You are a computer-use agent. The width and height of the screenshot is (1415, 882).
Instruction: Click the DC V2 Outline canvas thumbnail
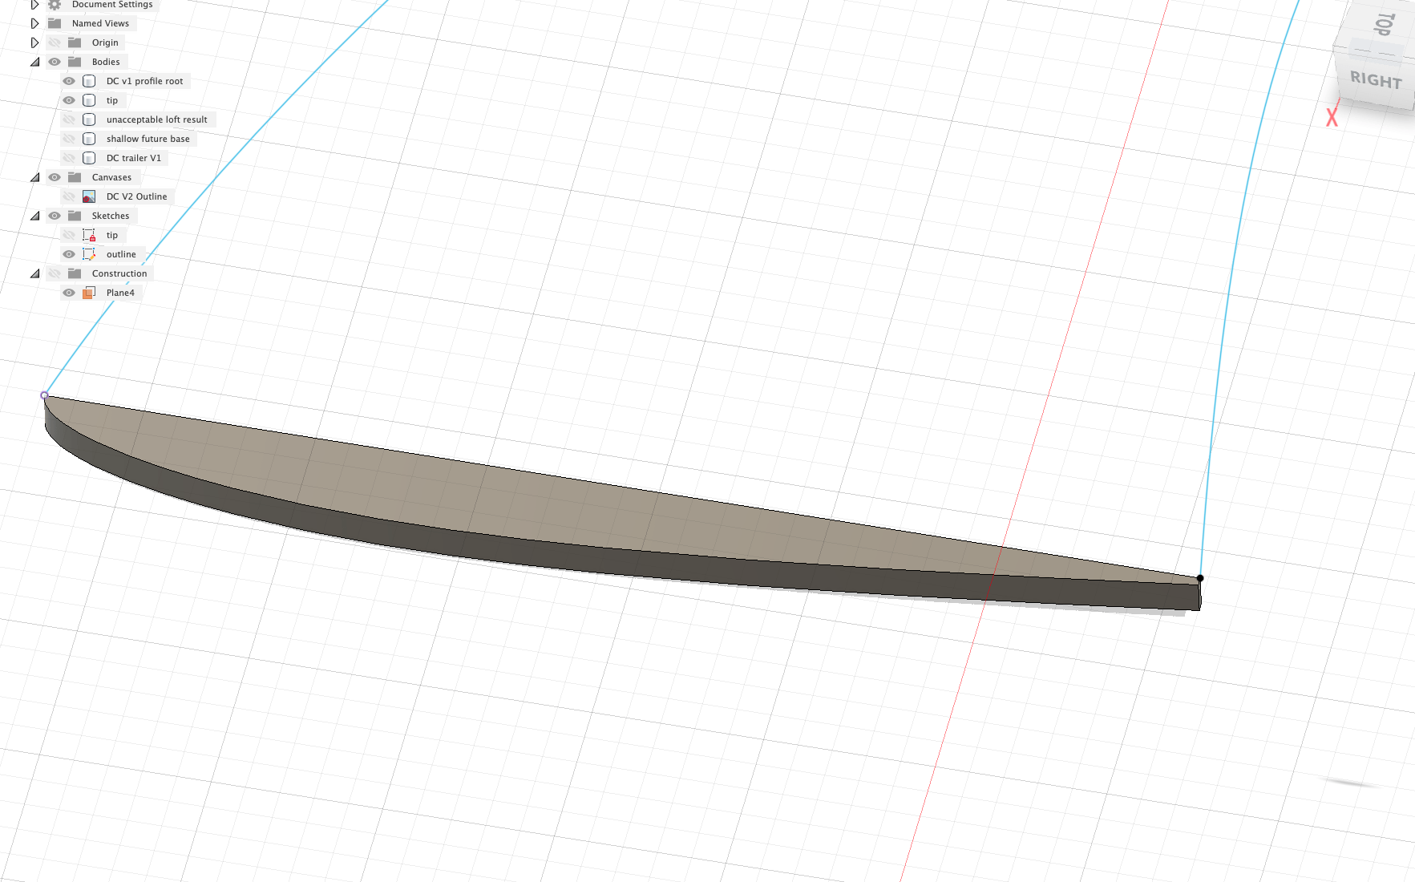click(89, 196)
